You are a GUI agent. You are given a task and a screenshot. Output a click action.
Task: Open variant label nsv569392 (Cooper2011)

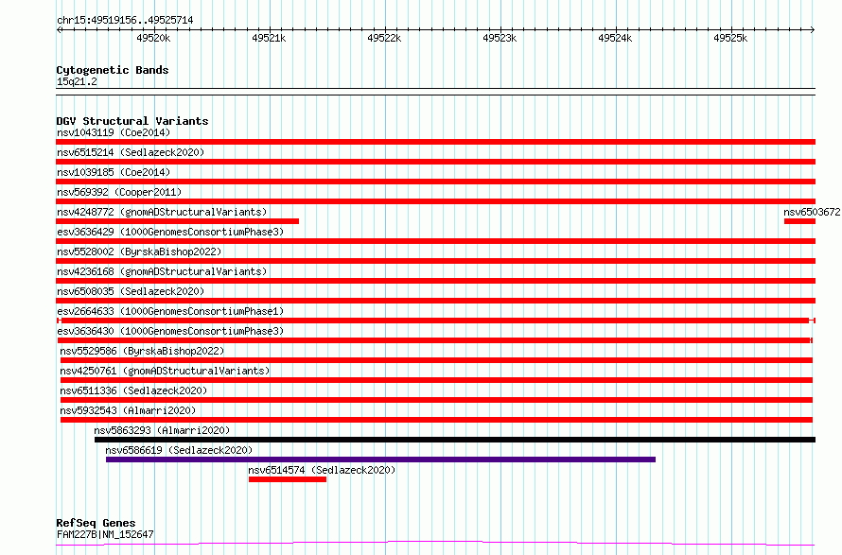119,192
